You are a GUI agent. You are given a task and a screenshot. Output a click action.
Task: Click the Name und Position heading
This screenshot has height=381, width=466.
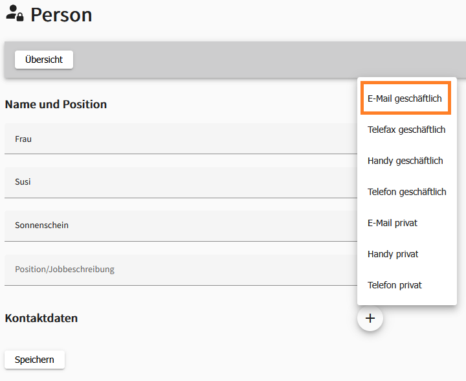pyautogui.click(x=56, y=104)
